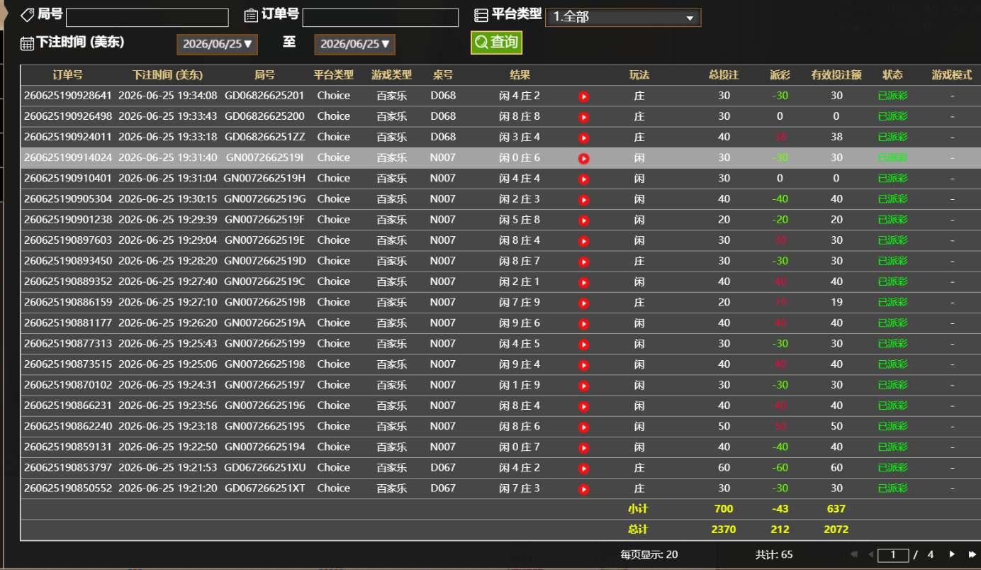Select round number GN0072662519H
This screenshot has height=570, width=981.
point(264,178)
